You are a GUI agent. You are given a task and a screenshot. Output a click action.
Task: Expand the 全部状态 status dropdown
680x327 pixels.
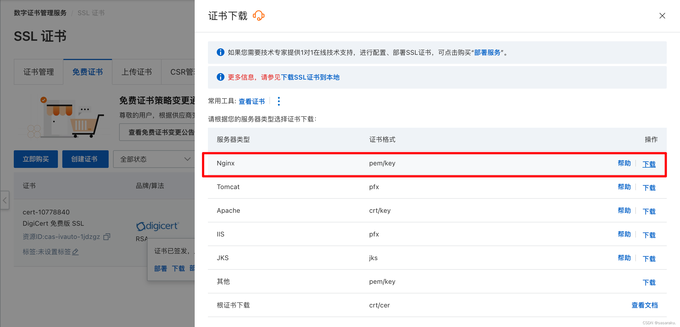[154, 159]
